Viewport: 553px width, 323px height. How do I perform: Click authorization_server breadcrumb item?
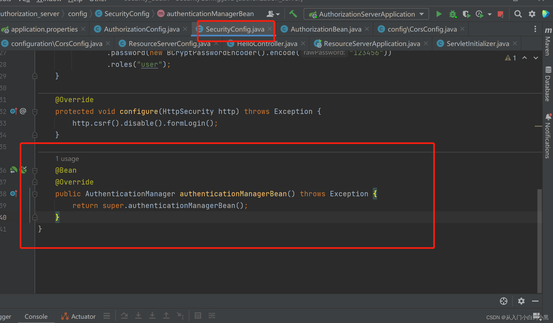pos(30,14)
